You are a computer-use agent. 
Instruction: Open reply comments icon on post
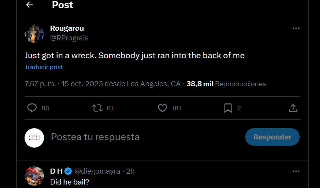tap(32, 108)
